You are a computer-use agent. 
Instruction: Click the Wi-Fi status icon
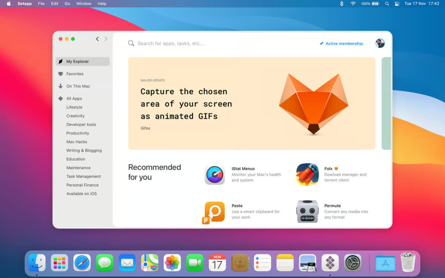click(353, 3)
